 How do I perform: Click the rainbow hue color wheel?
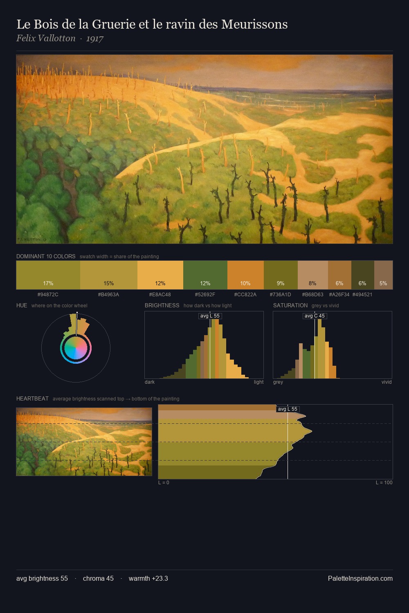click(76, 348)
